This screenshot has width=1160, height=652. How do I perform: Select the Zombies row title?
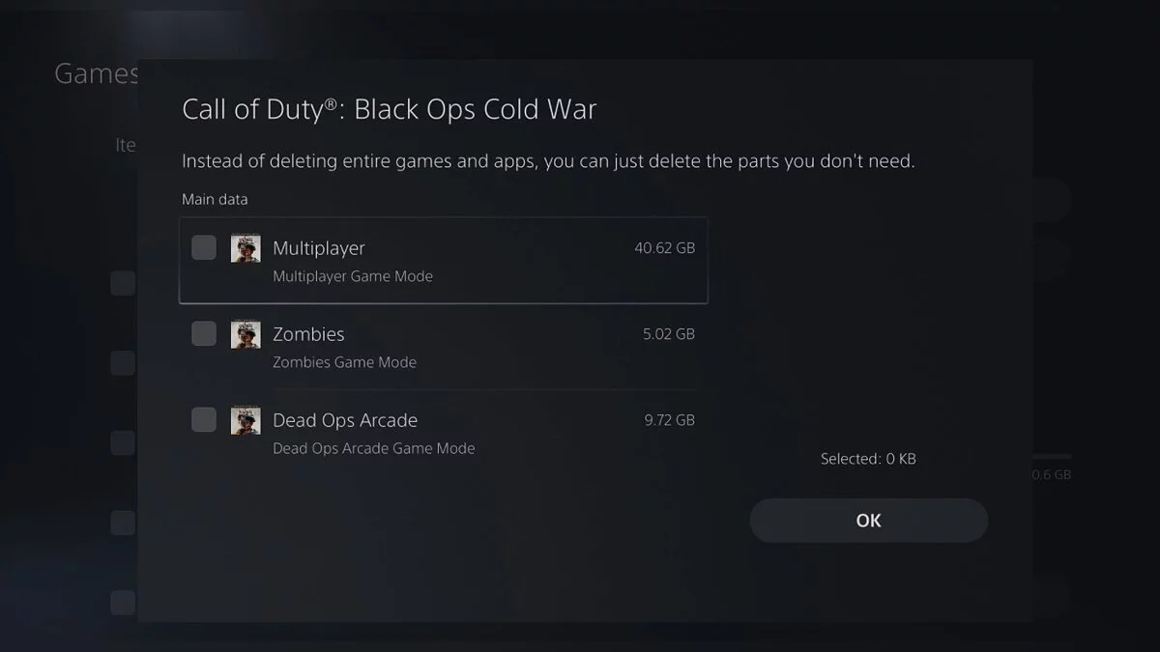[308, 334]
